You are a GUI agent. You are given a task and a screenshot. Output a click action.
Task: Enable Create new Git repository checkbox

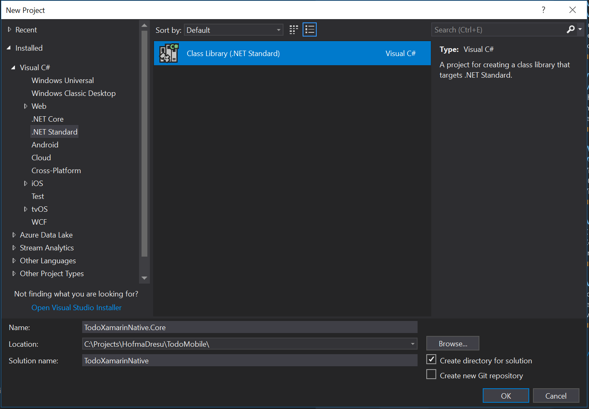tap(431, 375)
